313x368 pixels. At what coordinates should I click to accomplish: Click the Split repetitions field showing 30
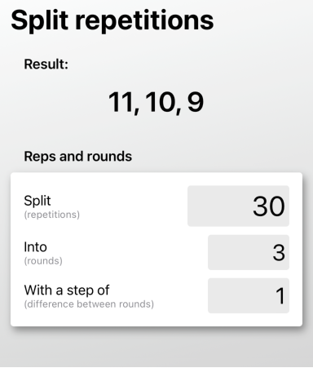(x=238, y=206)
